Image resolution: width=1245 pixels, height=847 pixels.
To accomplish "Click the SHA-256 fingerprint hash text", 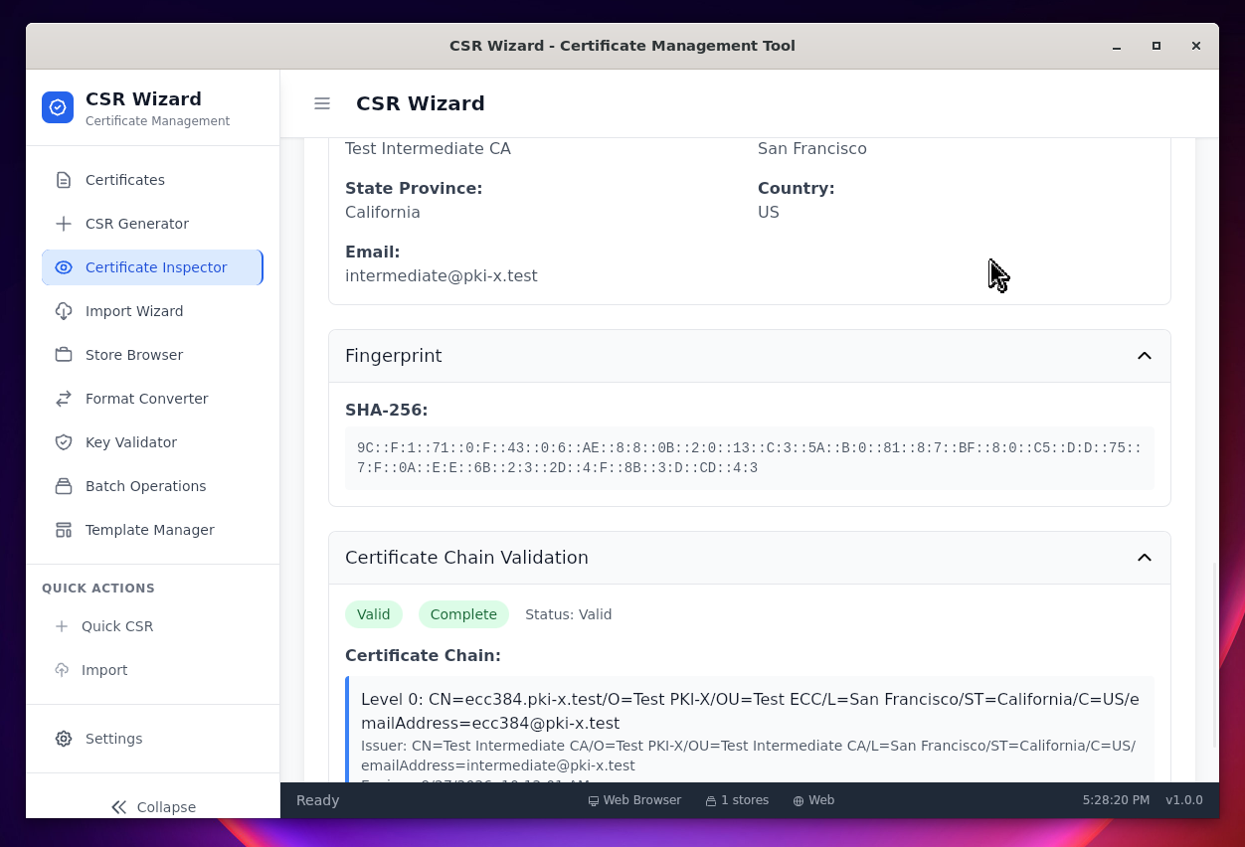I will pyautogui.click(x=749, y=458).
